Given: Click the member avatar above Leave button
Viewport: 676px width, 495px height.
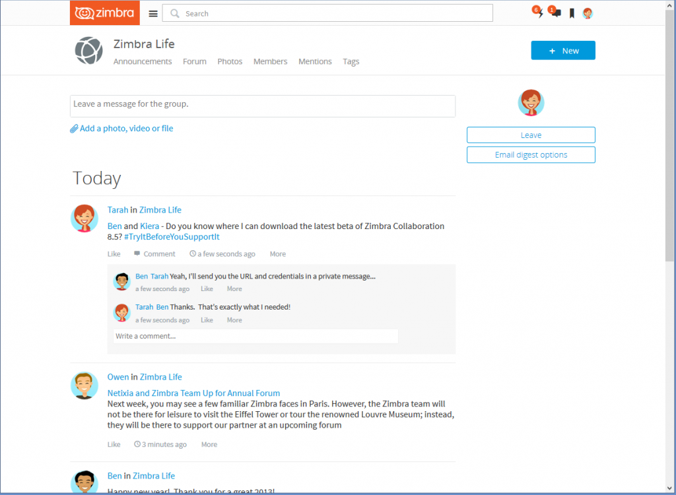Looking at the screenshot, I should point(531,102).
